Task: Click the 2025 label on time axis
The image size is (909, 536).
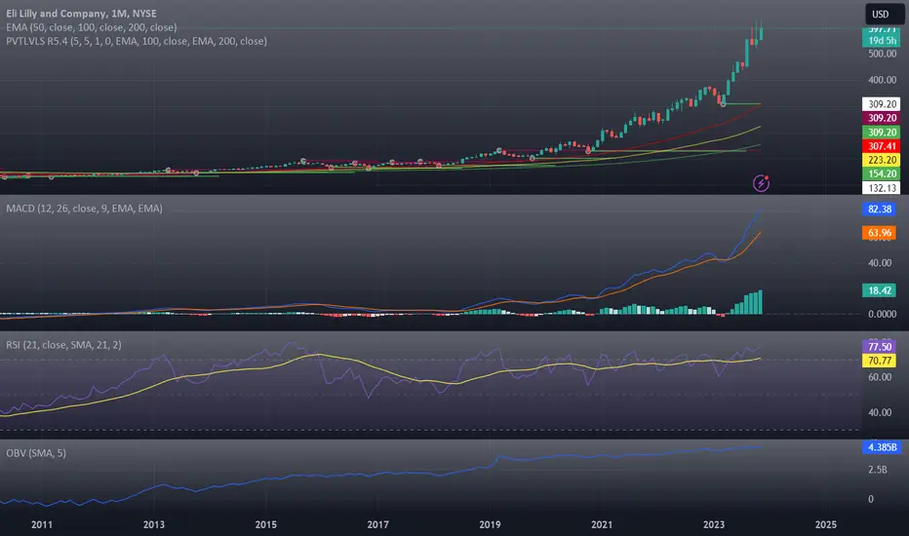Action: coord(826,524)
